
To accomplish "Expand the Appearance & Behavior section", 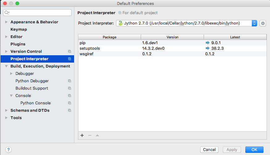I will point(6,22).
